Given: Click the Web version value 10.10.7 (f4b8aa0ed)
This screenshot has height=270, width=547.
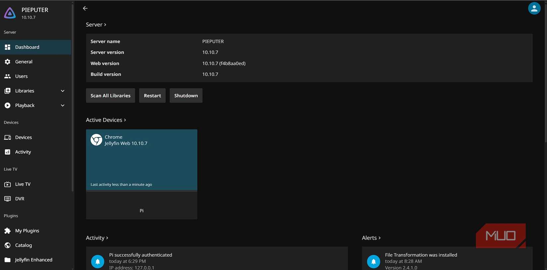Looking at the screenshot, I should click(224, 63).
